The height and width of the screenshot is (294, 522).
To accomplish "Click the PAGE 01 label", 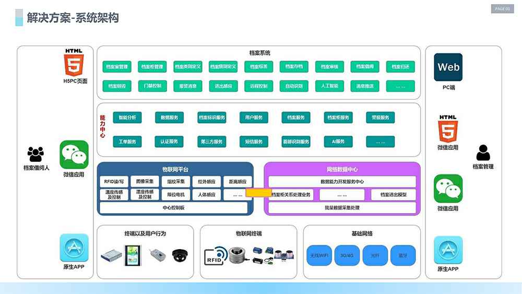I will [503, 9].
